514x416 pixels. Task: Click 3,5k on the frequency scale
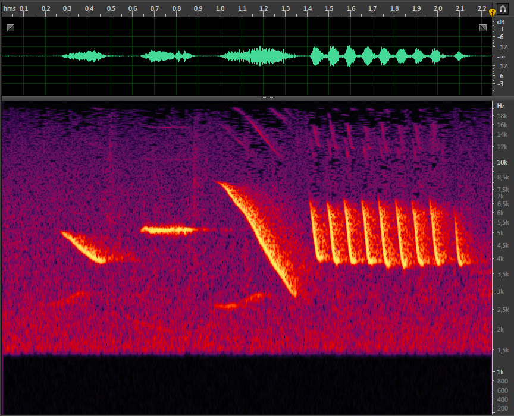tap(503, 274)
